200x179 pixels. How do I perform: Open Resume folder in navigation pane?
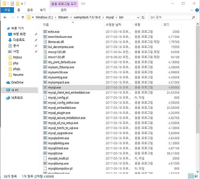18,75
